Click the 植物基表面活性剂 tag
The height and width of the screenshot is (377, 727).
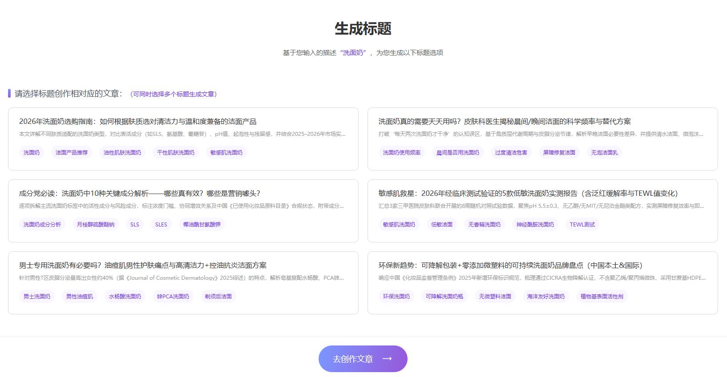(x=602, y=296)
